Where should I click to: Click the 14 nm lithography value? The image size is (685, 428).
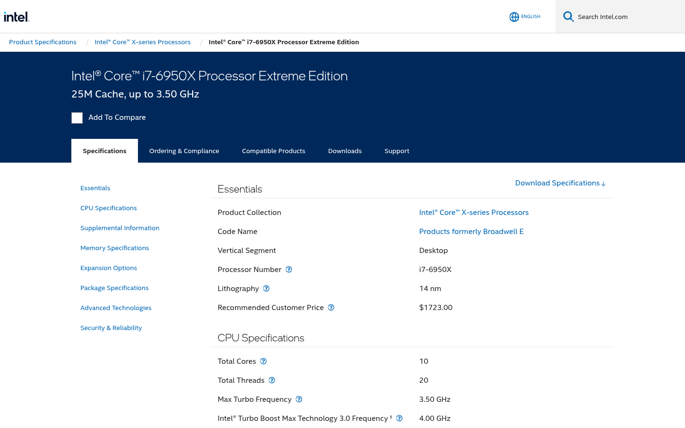[430, 289]
